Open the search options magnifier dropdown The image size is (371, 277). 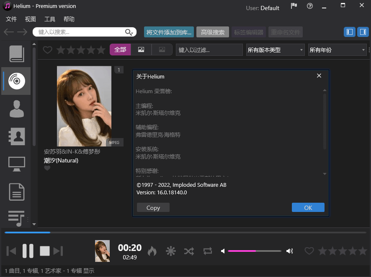[129, 32]
